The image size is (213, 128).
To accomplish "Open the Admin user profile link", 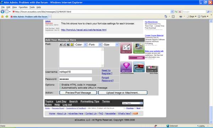I will click(48, 21).
